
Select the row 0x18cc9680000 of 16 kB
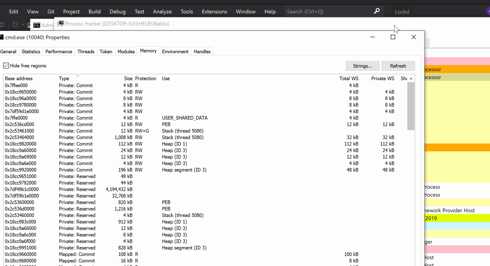205,261
